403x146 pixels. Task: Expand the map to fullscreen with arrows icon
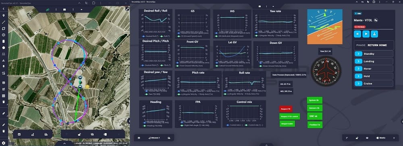click(x=127, y=9)
